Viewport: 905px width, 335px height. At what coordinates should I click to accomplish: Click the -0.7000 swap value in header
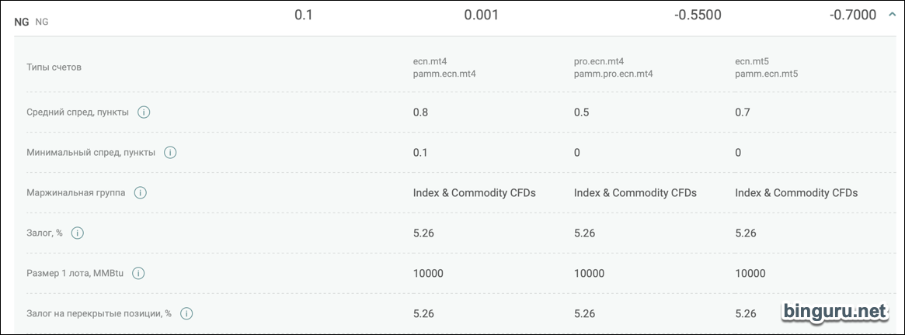coord(852,16)
